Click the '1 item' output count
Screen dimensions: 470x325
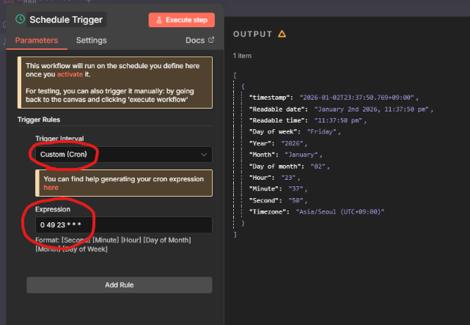coord(243,56)
